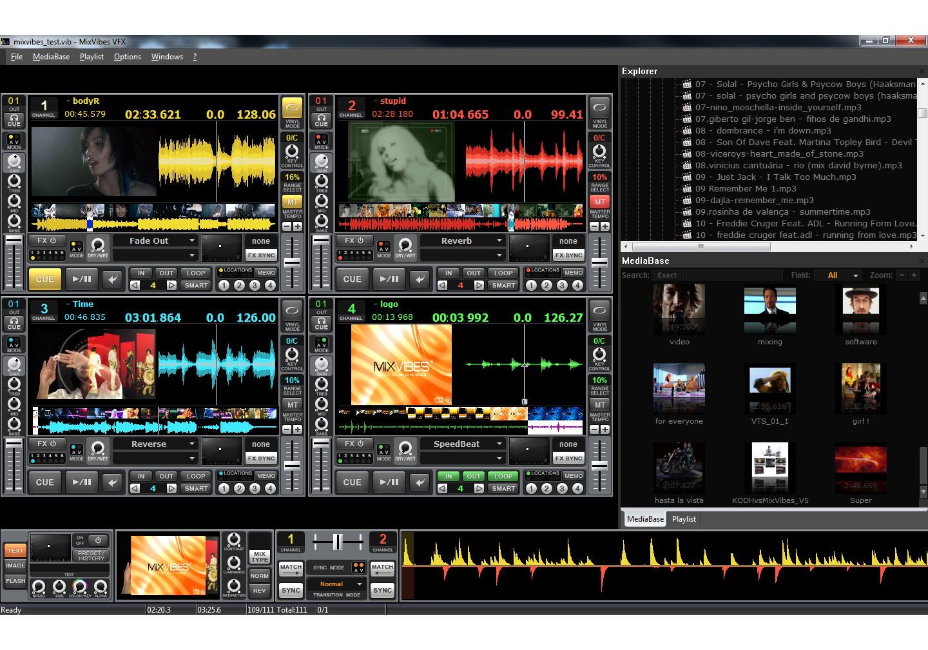Turn the Gain knob on deck 1
This screenshot has height=650, width=928.
pos(14,161)
